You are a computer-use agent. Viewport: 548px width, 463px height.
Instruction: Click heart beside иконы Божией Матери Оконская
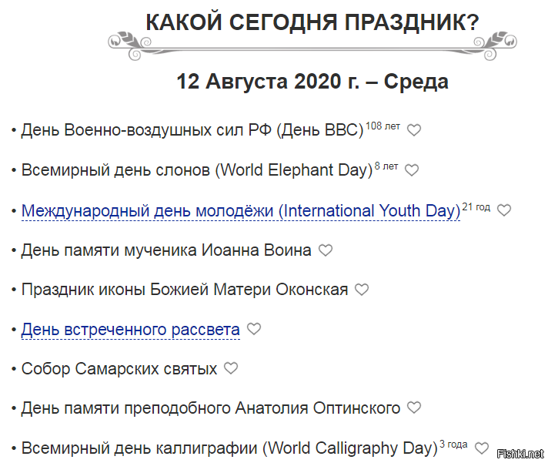362,290
